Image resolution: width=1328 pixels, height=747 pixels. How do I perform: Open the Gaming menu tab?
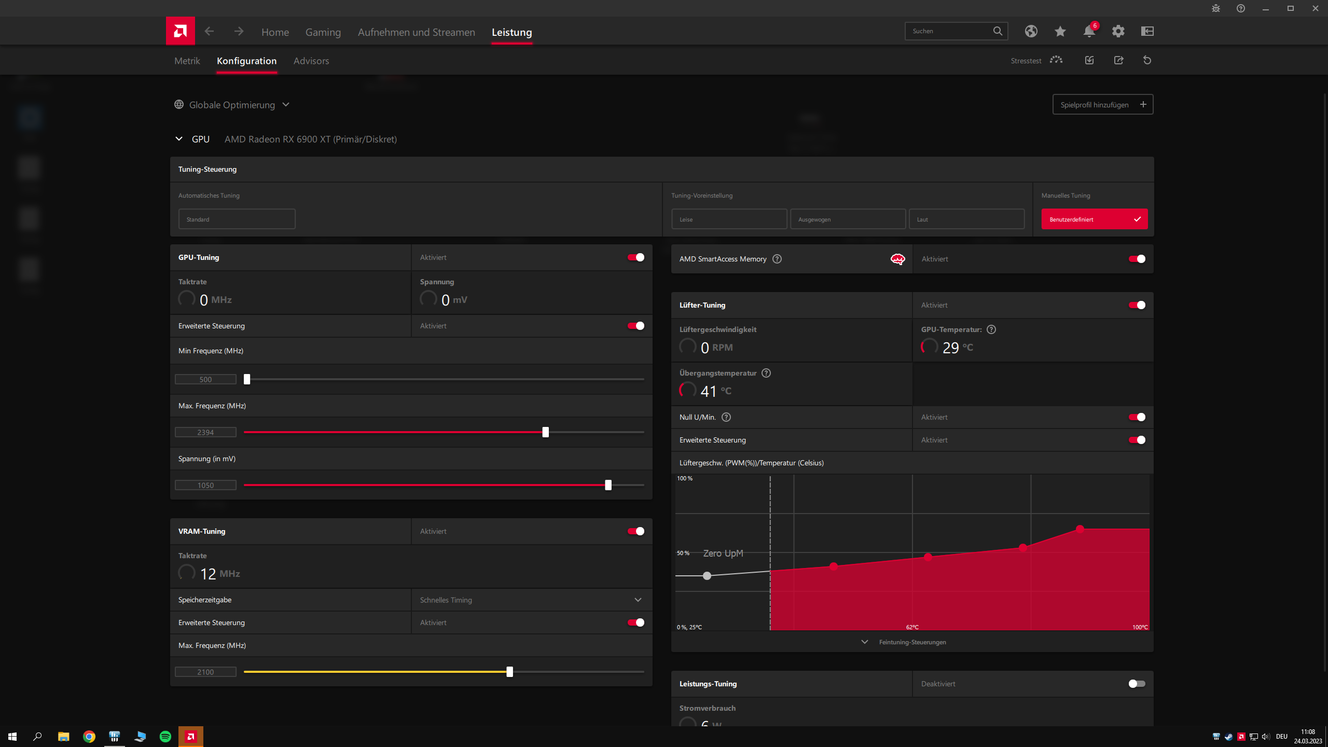click(x=323, y=32)
